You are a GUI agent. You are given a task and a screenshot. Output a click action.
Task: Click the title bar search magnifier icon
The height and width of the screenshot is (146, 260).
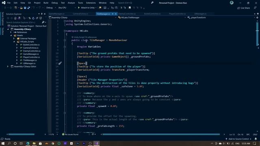[x=152, y=3]
